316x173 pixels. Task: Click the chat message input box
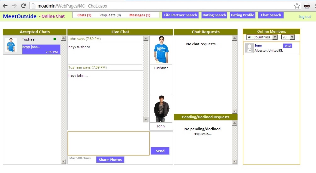(109, 143)
